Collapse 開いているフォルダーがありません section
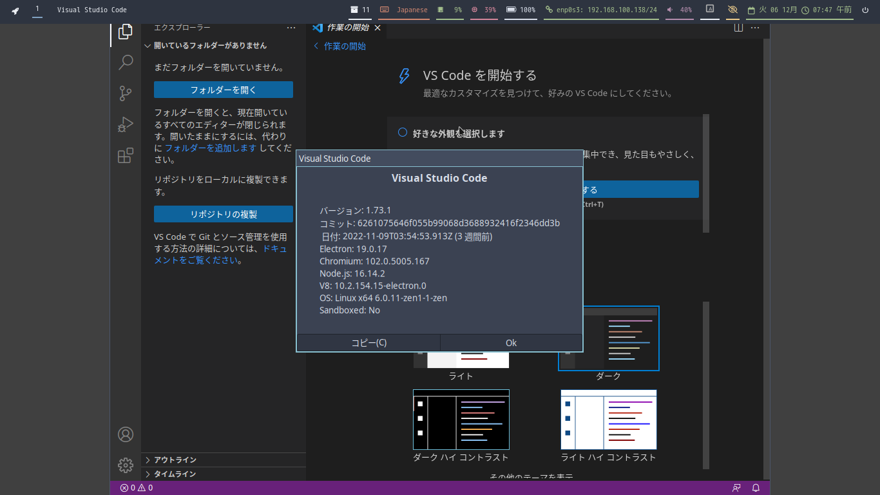This screenshot has width=880, height=495. pyautogui.click(x=224, y=46)
